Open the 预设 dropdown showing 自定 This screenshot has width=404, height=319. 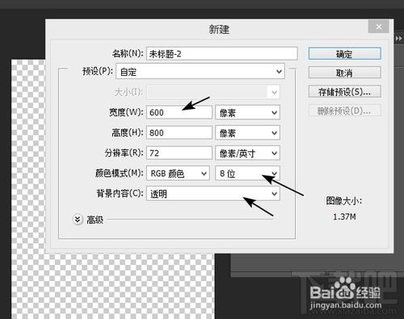[x=200, y=71]
